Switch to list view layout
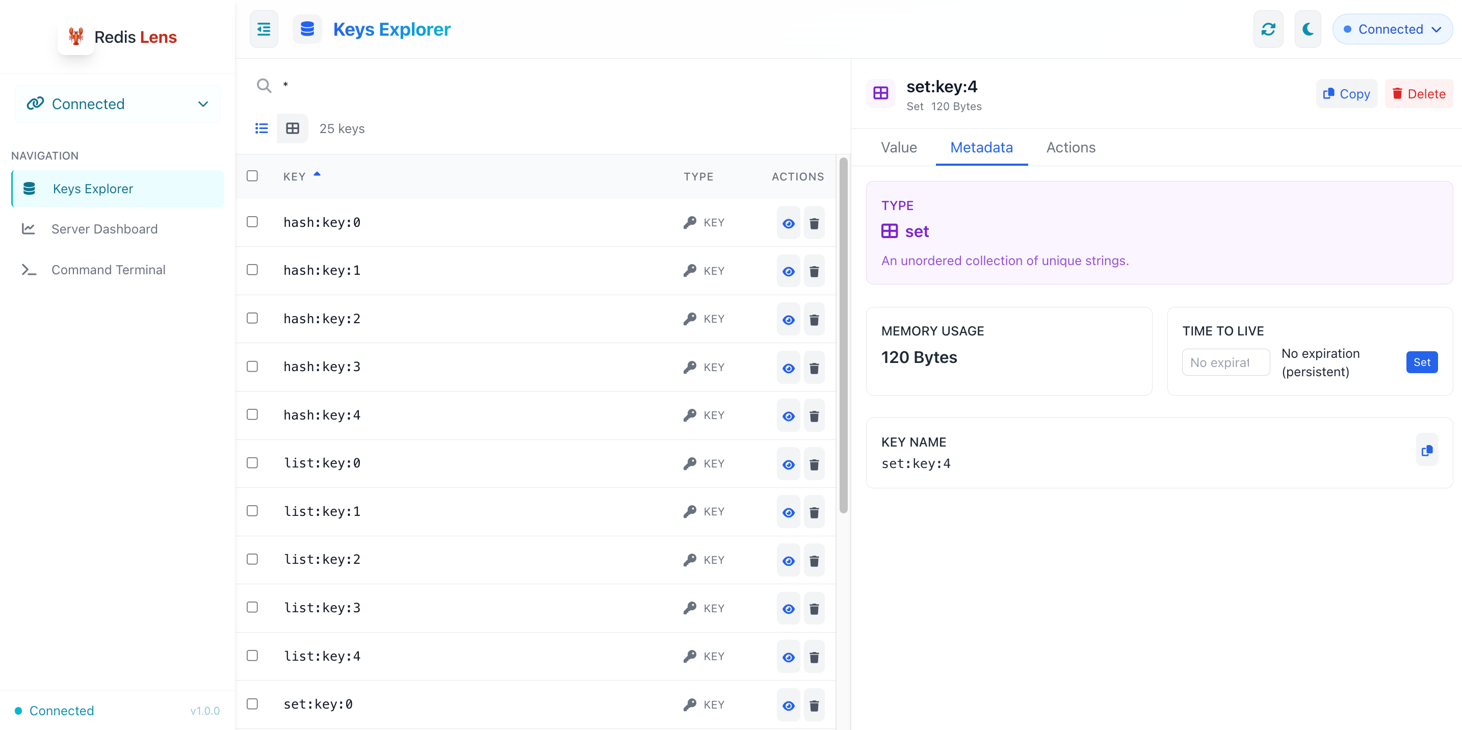 pos(262,128)
